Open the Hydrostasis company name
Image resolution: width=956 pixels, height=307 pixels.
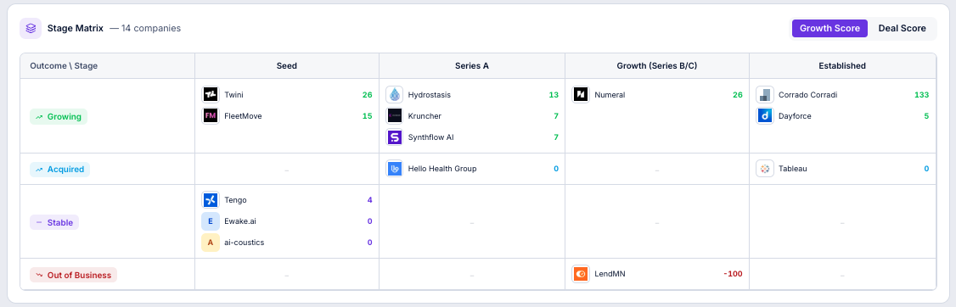tap(430, 95)
